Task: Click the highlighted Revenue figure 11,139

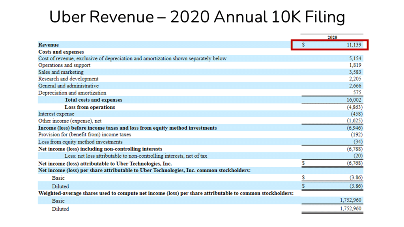Action: 354,45
